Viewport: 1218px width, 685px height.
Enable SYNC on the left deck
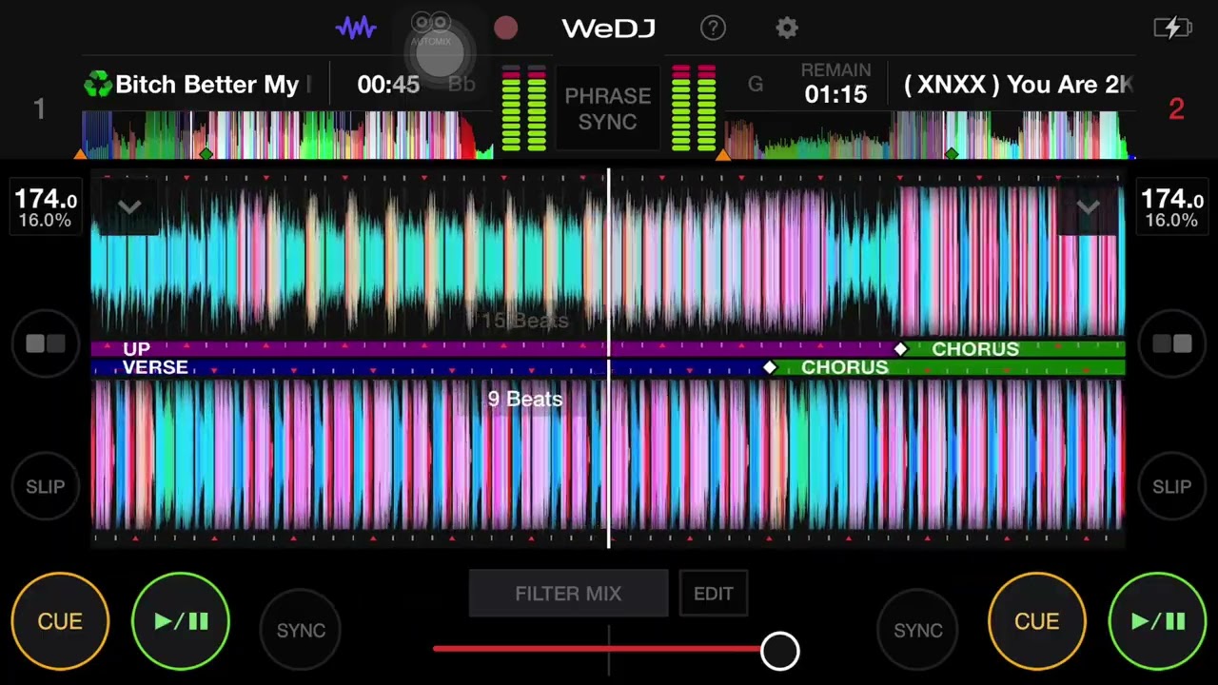coord(301,630)
